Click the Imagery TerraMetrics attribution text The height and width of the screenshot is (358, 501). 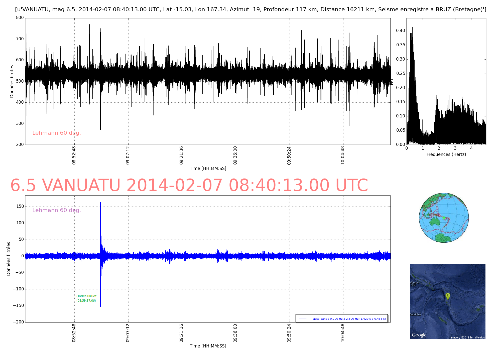[467, 337]
